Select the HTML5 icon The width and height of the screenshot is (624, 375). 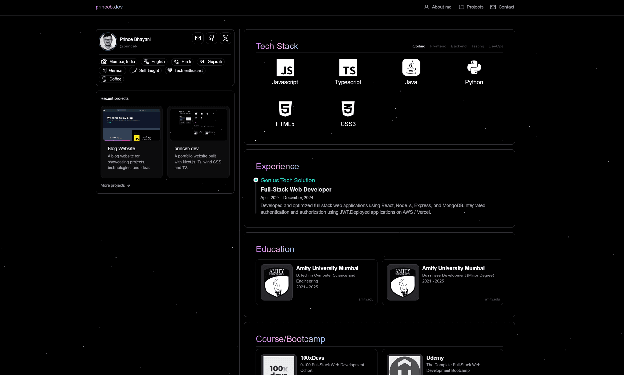pos(285,110)
